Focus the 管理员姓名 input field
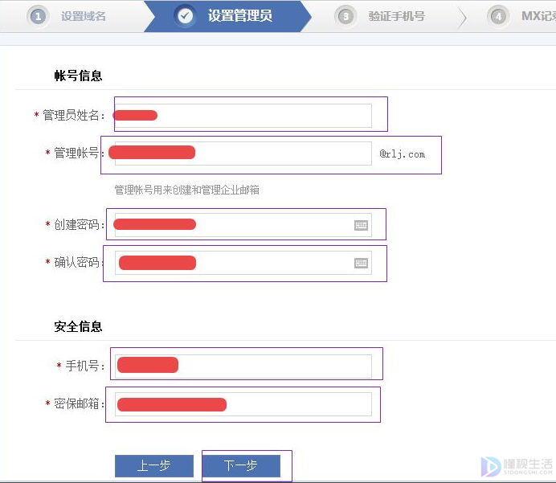Viewport: 556px width, 483px height. (x=243, y=116)
